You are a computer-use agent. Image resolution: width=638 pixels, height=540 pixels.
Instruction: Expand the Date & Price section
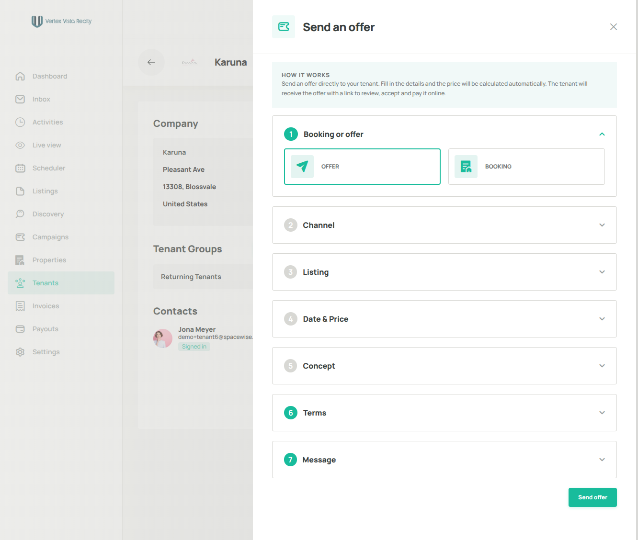pyautogui.click(x=444, y=319)
